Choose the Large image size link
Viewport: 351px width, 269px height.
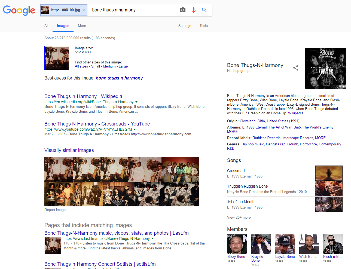coord(123,66)
